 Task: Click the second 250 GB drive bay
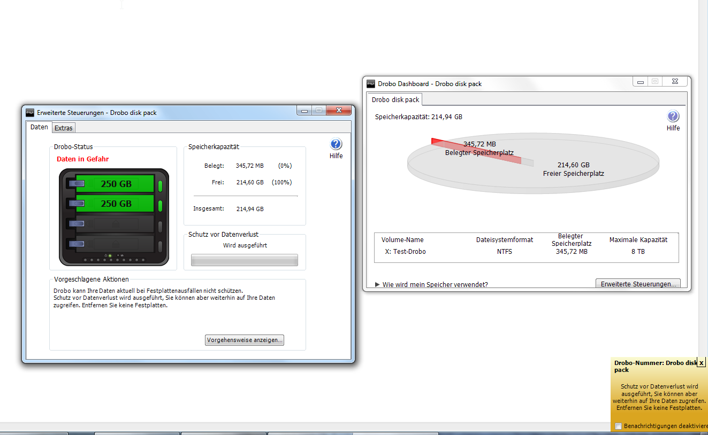(x=115, y=204)
